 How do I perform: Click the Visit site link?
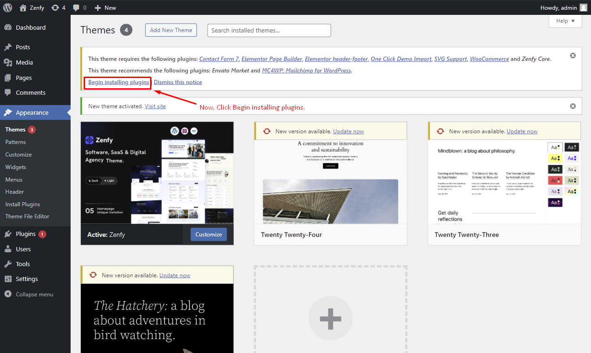tap(155, 106)
